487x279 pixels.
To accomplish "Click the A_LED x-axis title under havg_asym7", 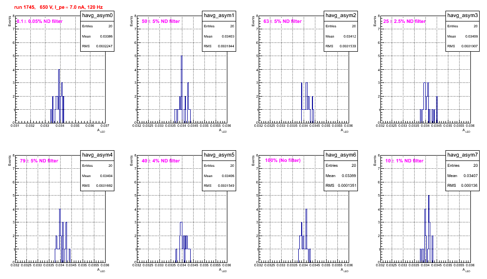I will [466, 270].
